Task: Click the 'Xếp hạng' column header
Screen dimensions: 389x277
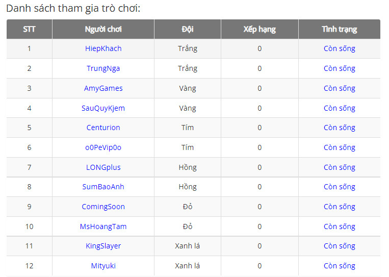Action: coord(260,29)
